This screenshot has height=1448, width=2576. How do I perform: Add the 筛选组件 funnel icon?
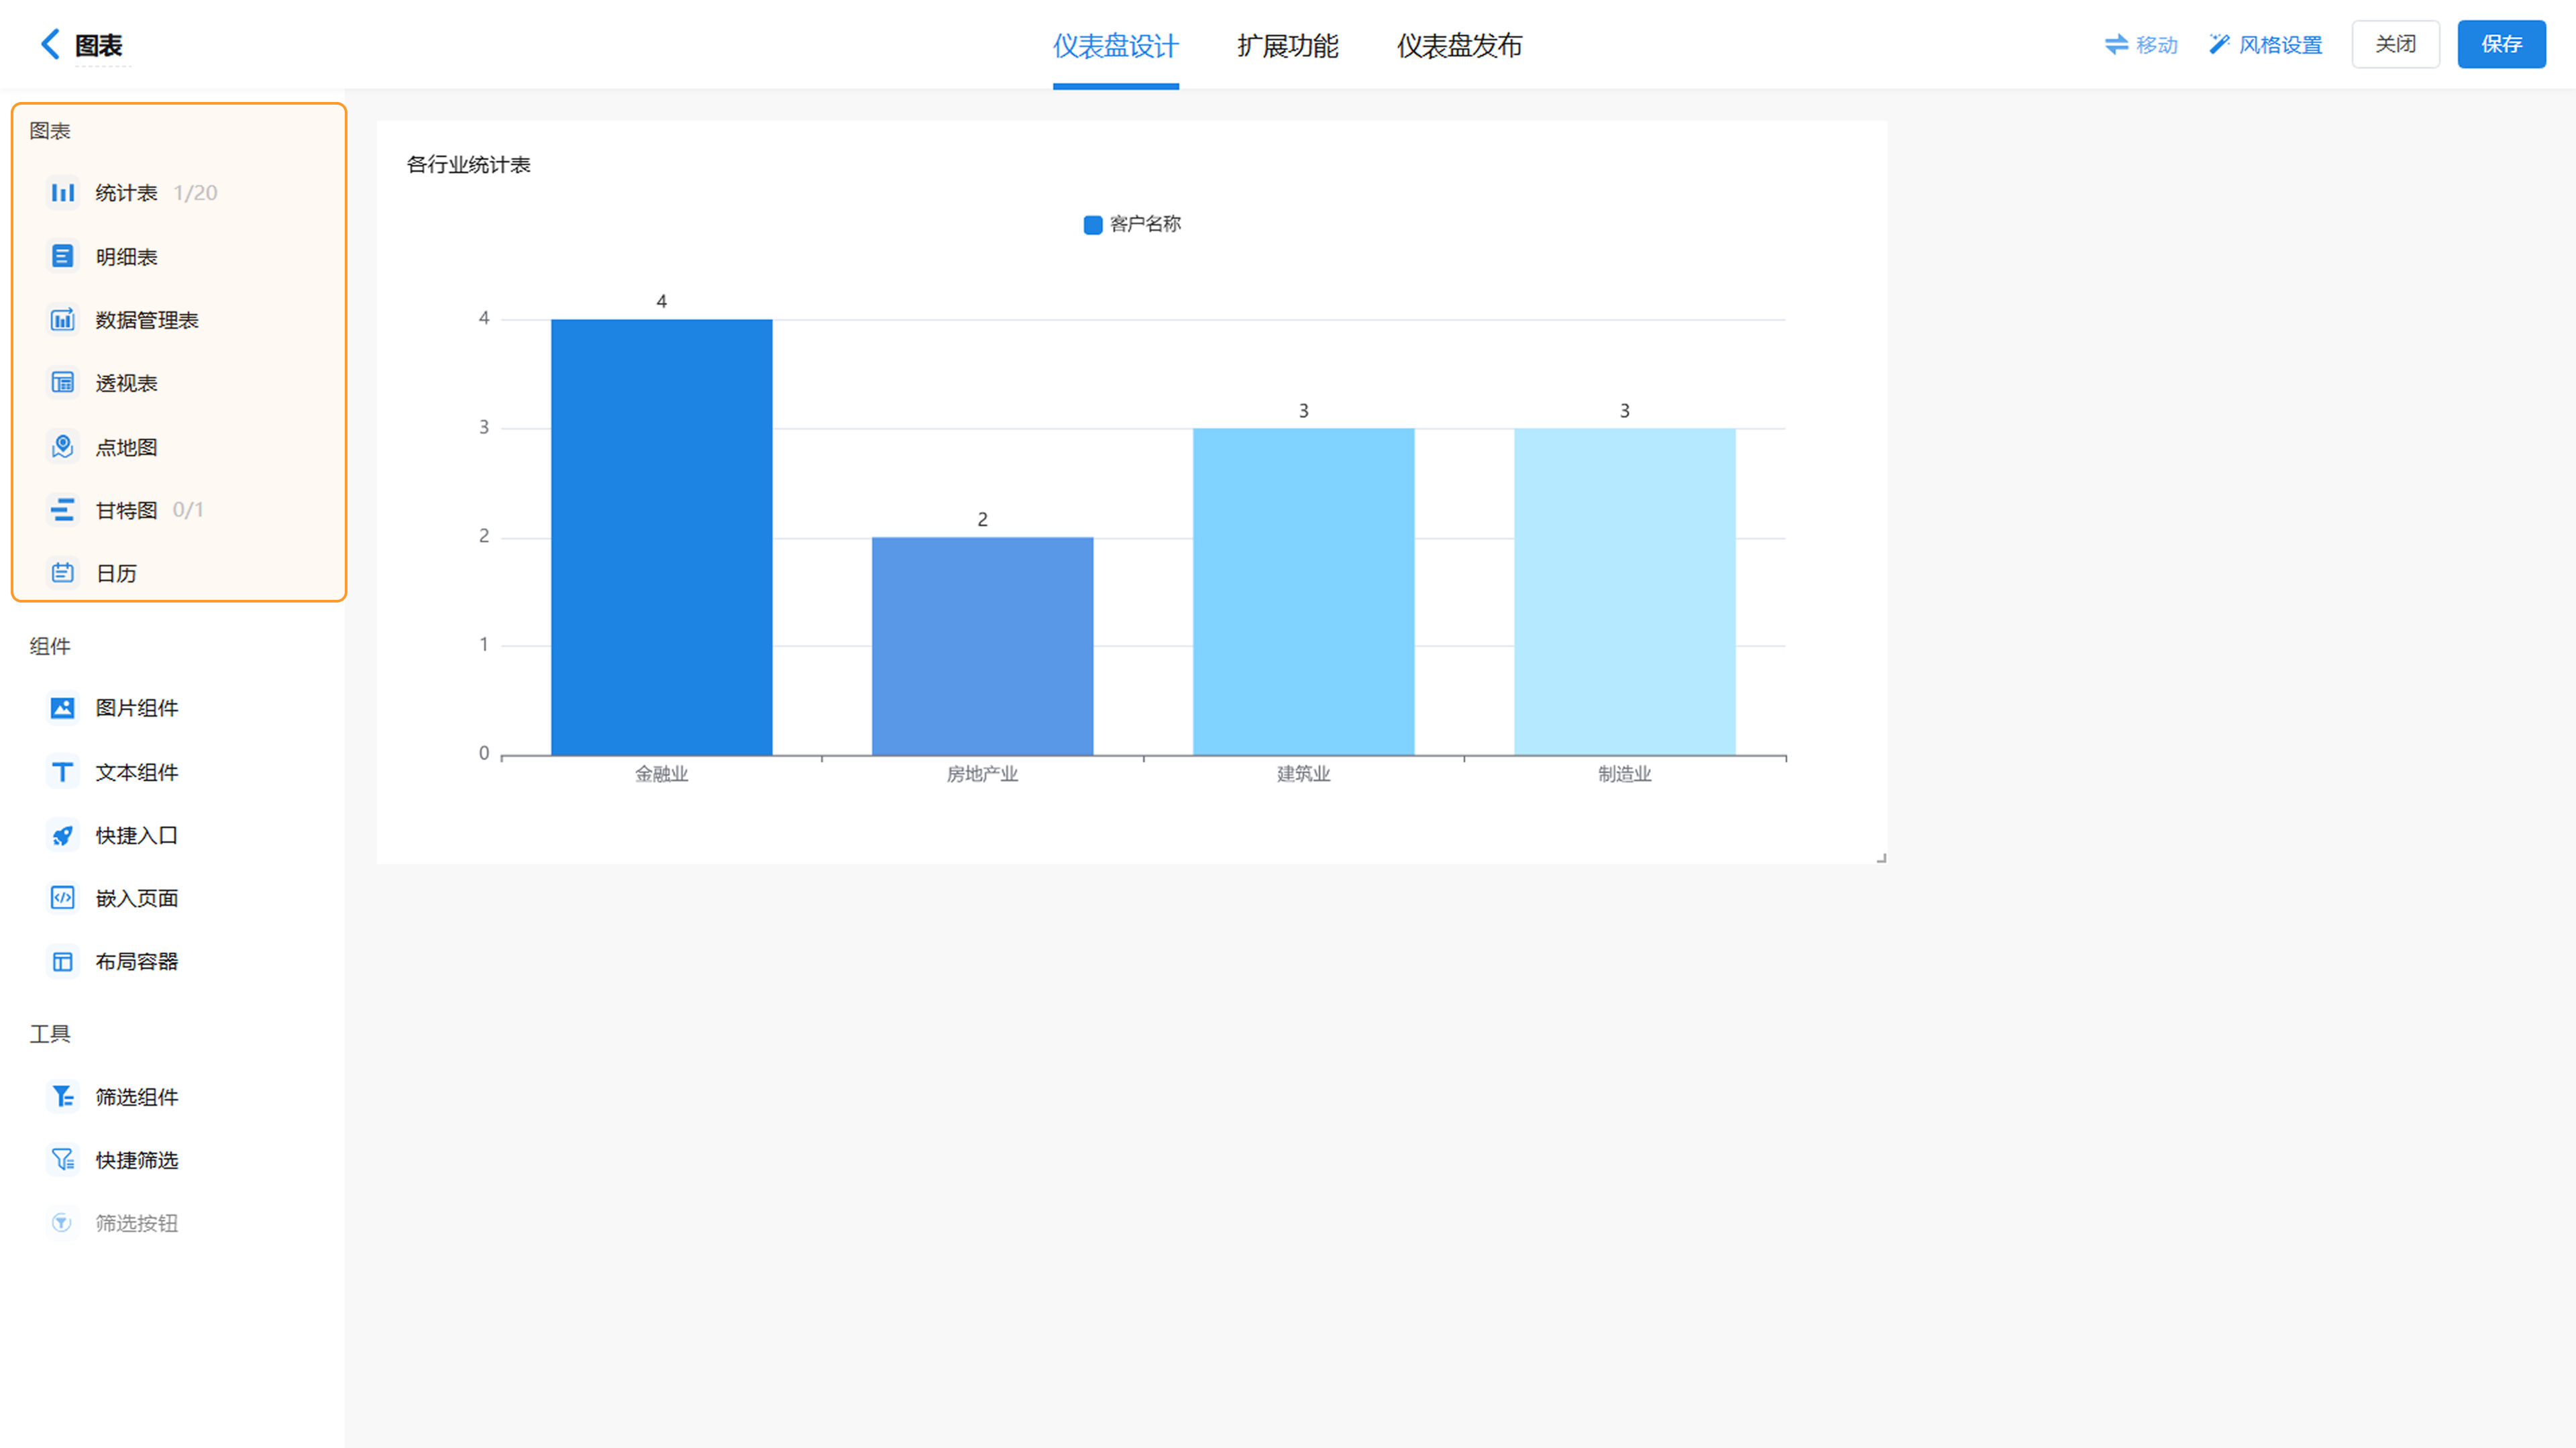point(62,1097)
